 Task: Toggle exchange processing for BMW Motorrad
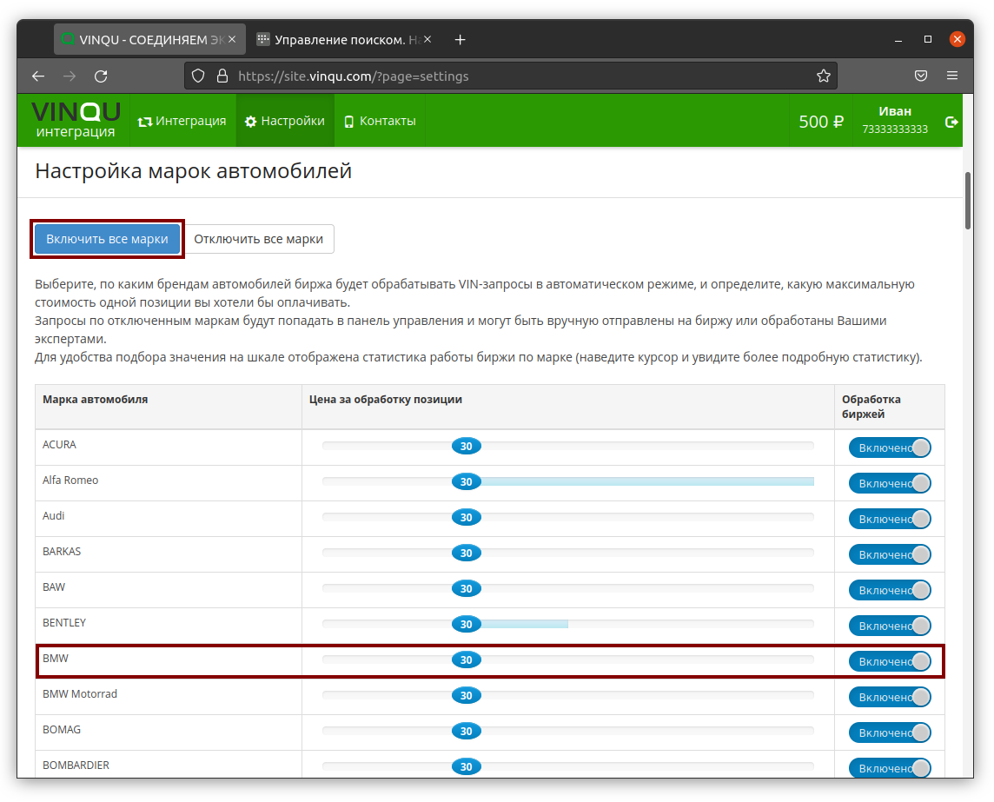click(x=890, y=697)
